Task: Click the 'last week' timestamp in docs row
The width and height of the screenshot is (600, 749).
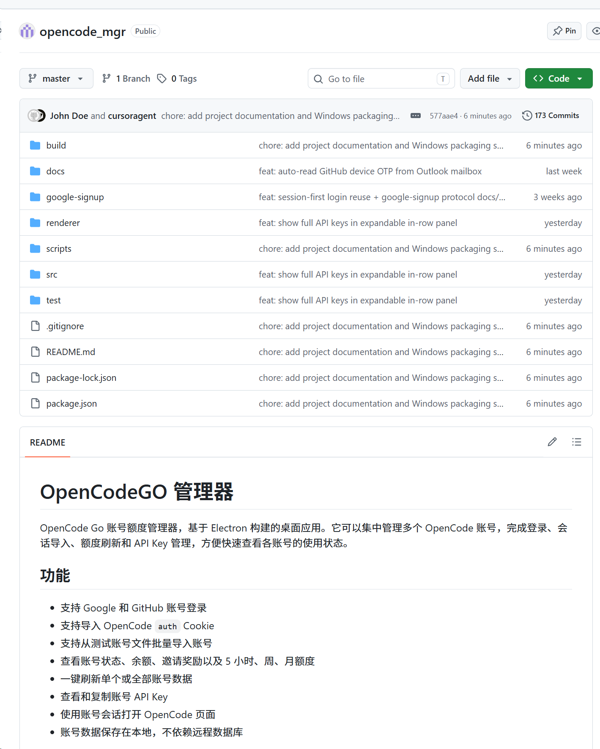Action: tap(564, 171)
